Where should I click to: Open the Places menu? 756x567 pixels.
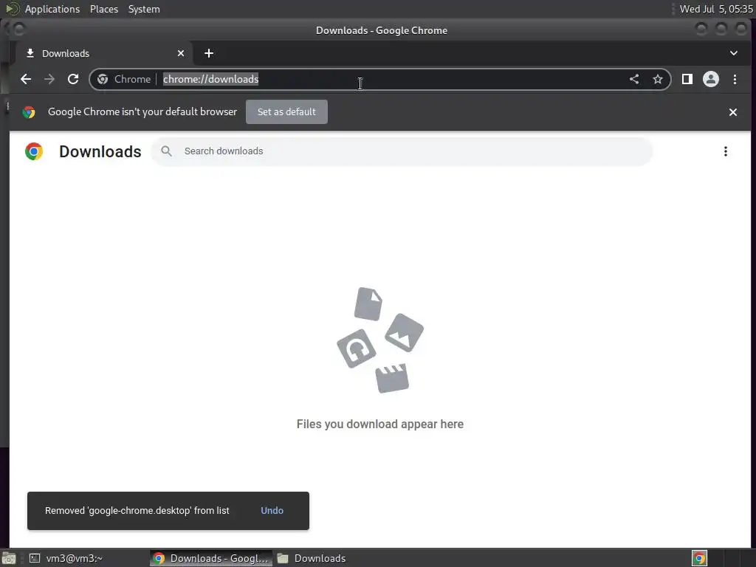pyautogui.click(x=103, y=9)
